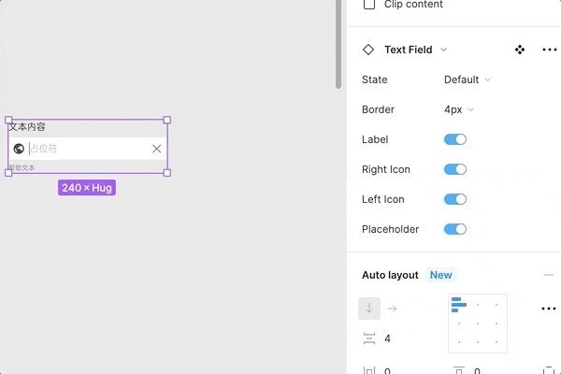
Task: Select horizontal auto layout direction
Action: coord(392,308)
